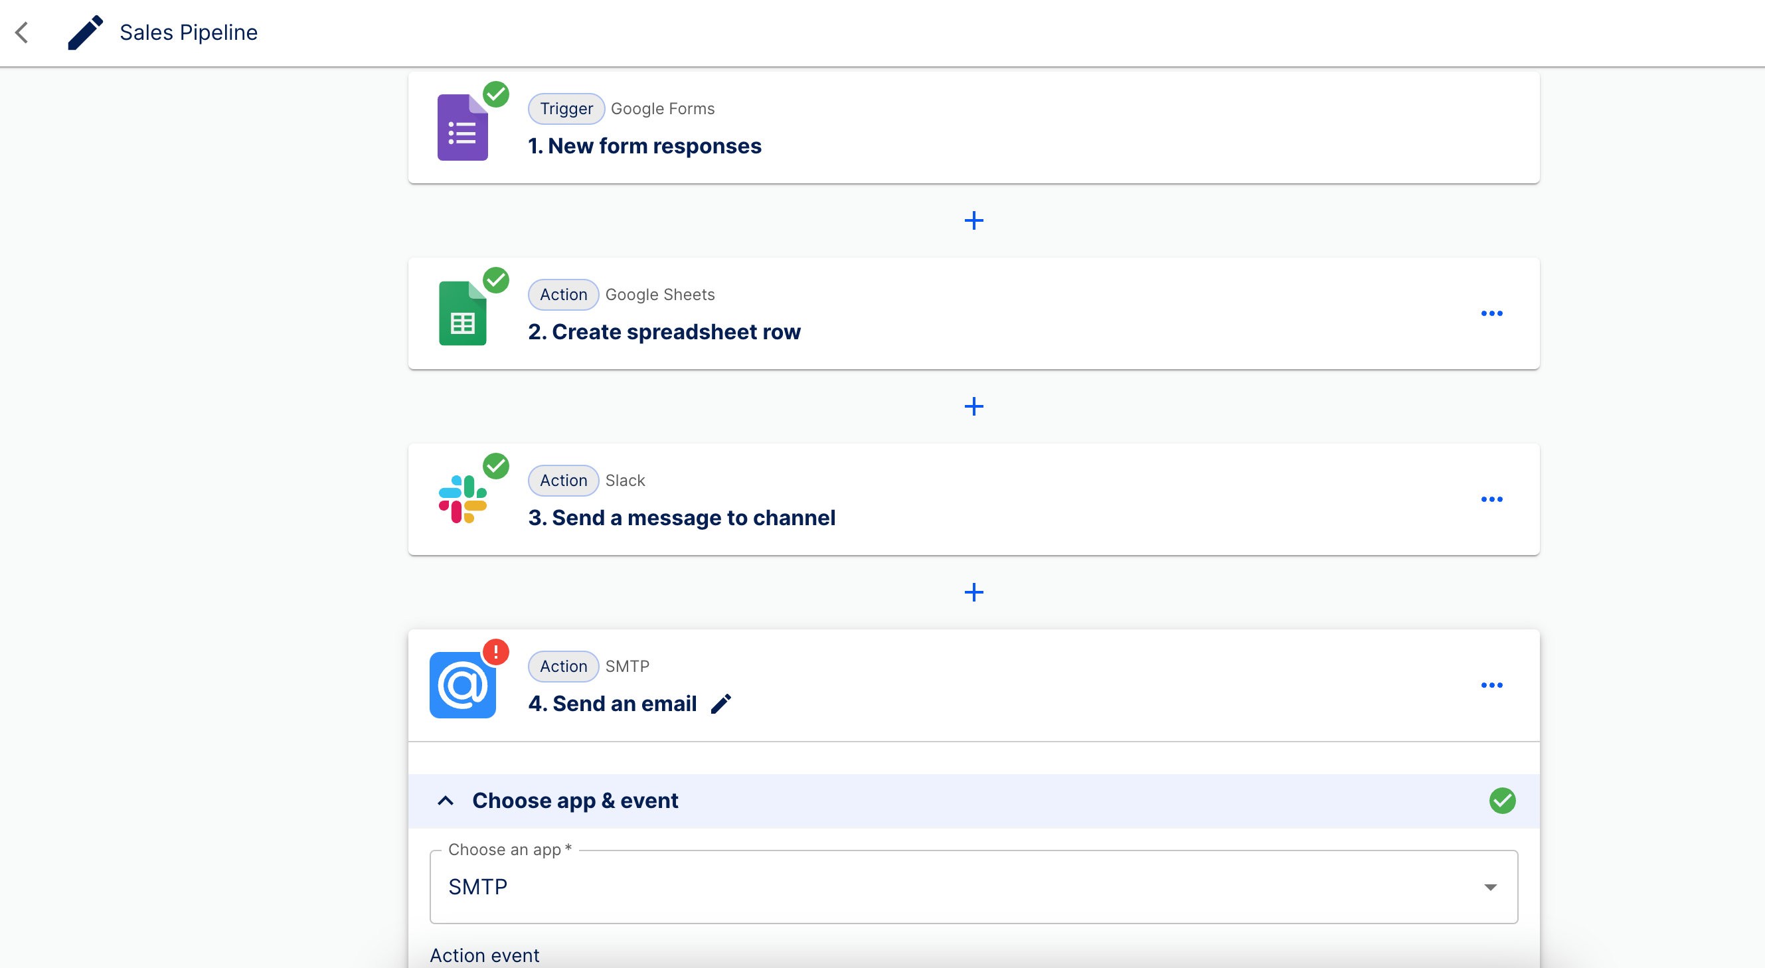Image resolution: width=1765 pixels, height=968 pixels.
Task: Click the Google Forms app label
Action: click(662, 108)
